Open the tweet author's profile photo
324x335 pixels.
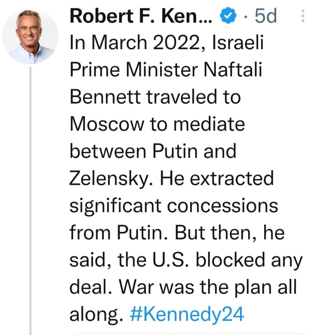click(30, 37)
